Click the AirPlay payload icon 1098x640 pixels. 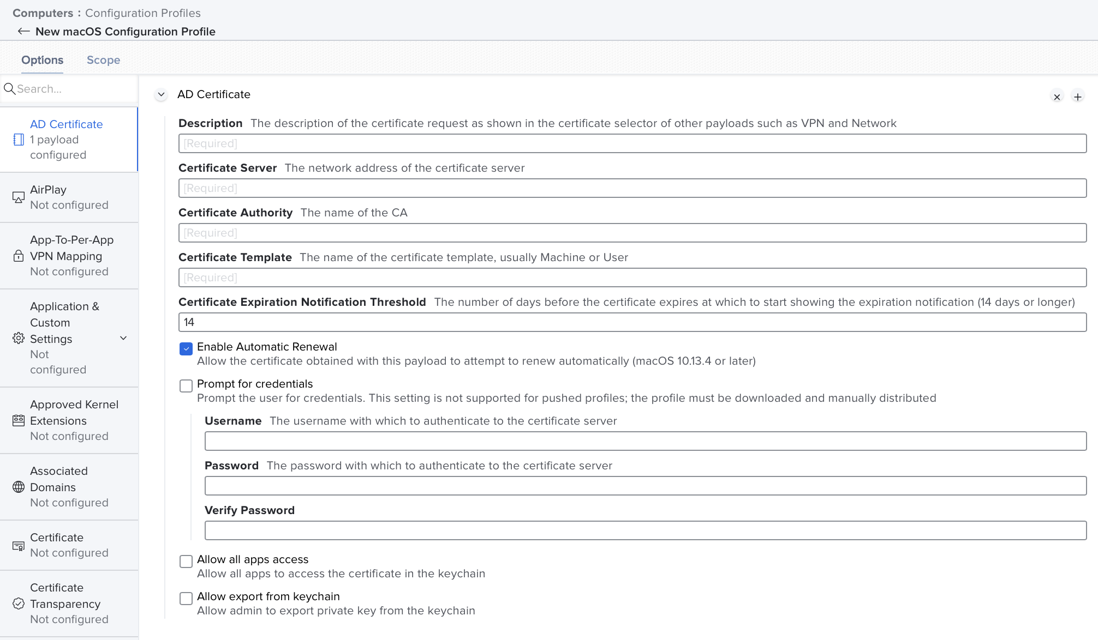[19, 197]
